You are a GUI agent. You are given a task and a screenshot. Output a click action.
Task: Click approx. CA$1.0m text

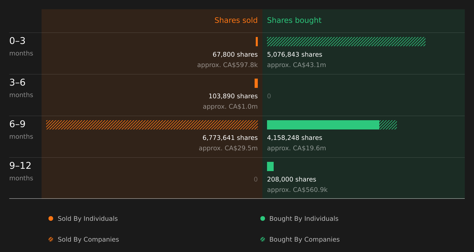coord(230,107)
